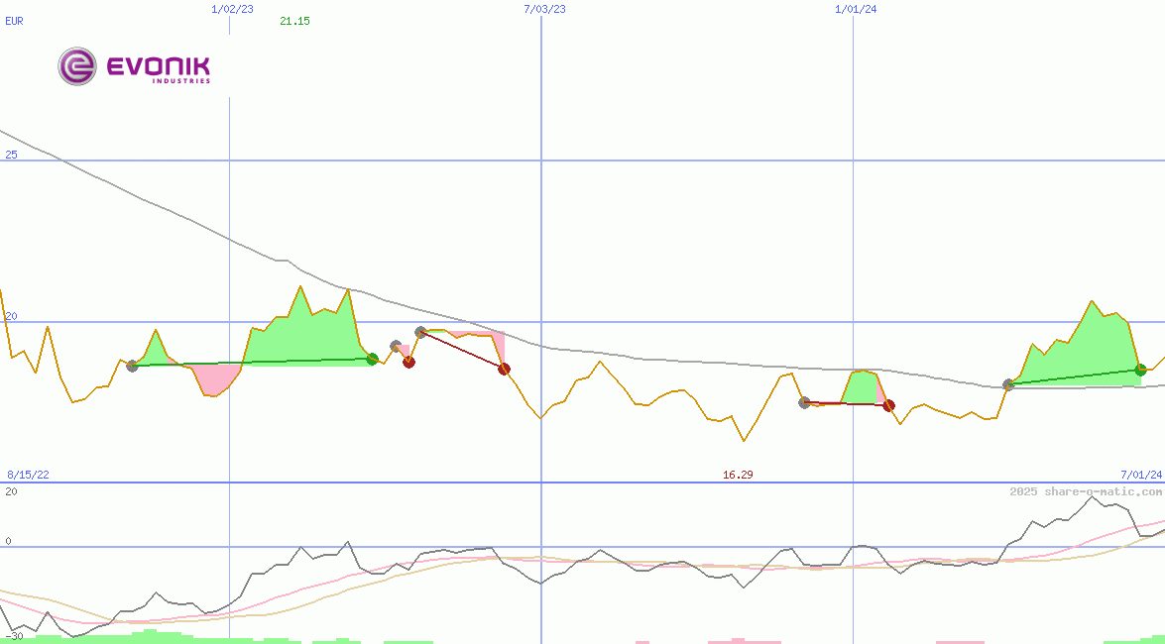The width and height of the screenshot is (1165, 644).
Task: Click the 16.29 low price value
Action: 738,475
